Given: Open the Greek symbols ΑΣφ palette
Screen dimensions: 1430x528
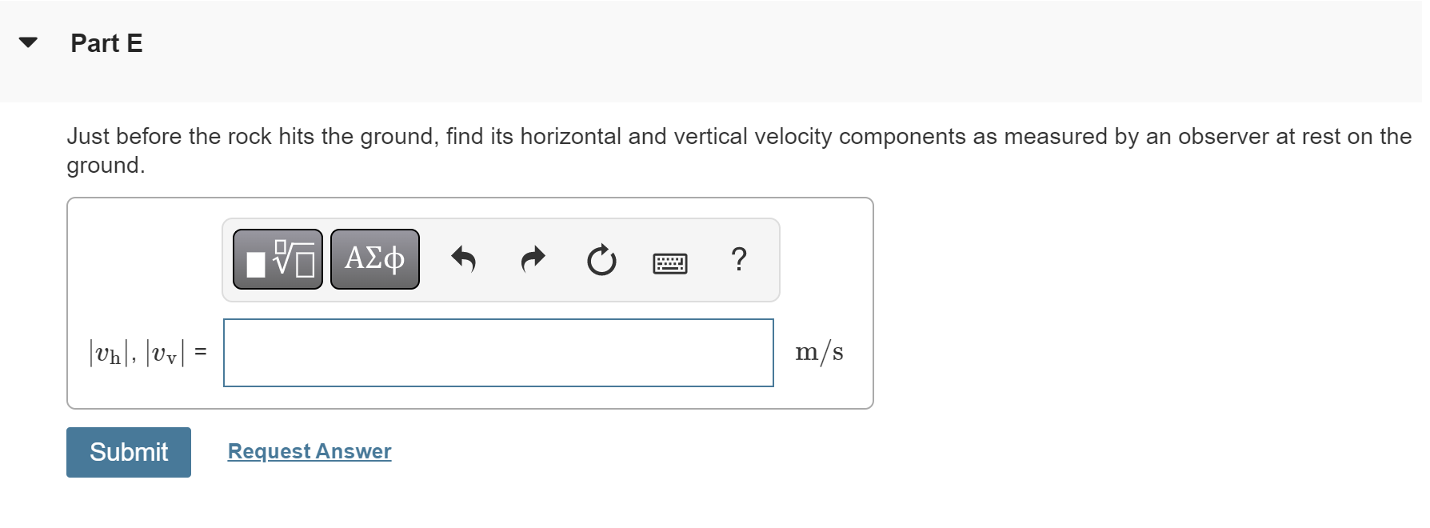Looking at the screenshot, I should coord(374,259).
